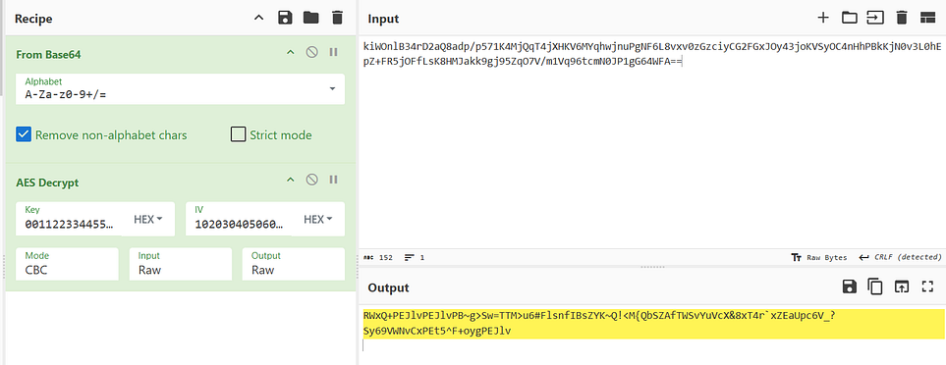The width and height of the screenshot is (946, 365).
Task: Change IV format from HEX
Action: click(x=318, y=219)
